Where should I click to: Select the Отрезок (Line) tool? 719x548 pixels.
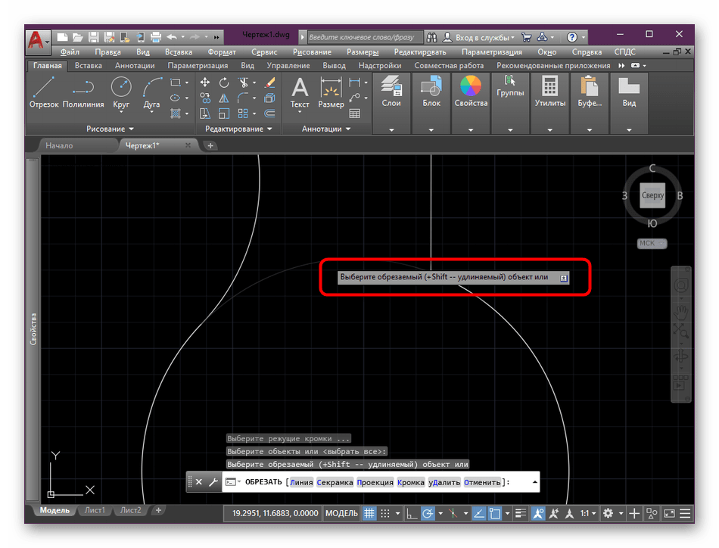[44, 91]
